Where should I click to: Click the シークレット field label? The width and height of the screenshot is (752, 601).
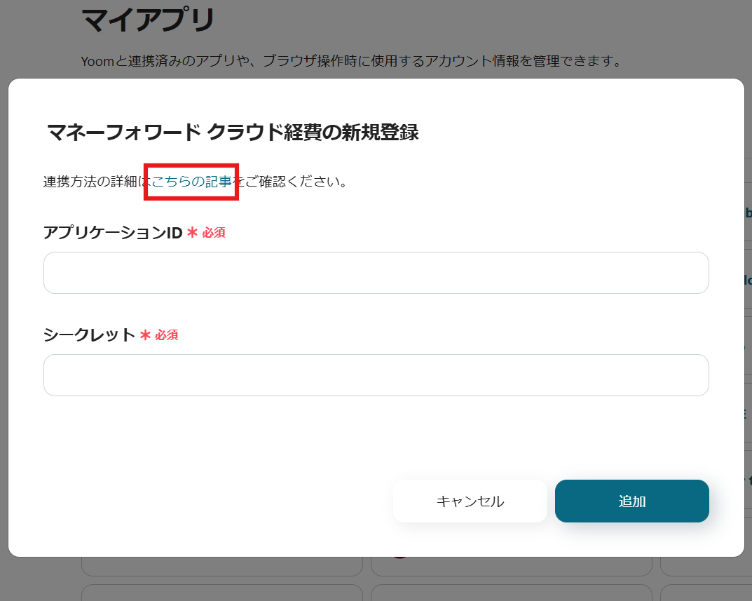89,335
